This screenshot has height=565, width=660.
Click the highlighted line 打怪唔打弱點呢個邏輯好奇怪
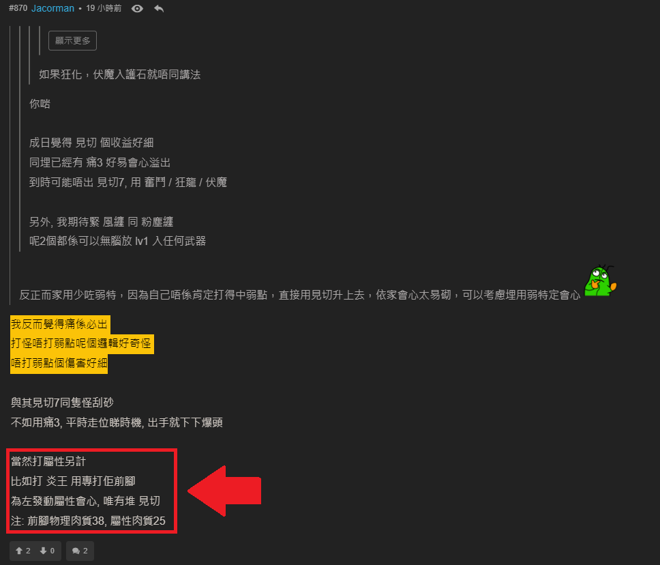82,344
